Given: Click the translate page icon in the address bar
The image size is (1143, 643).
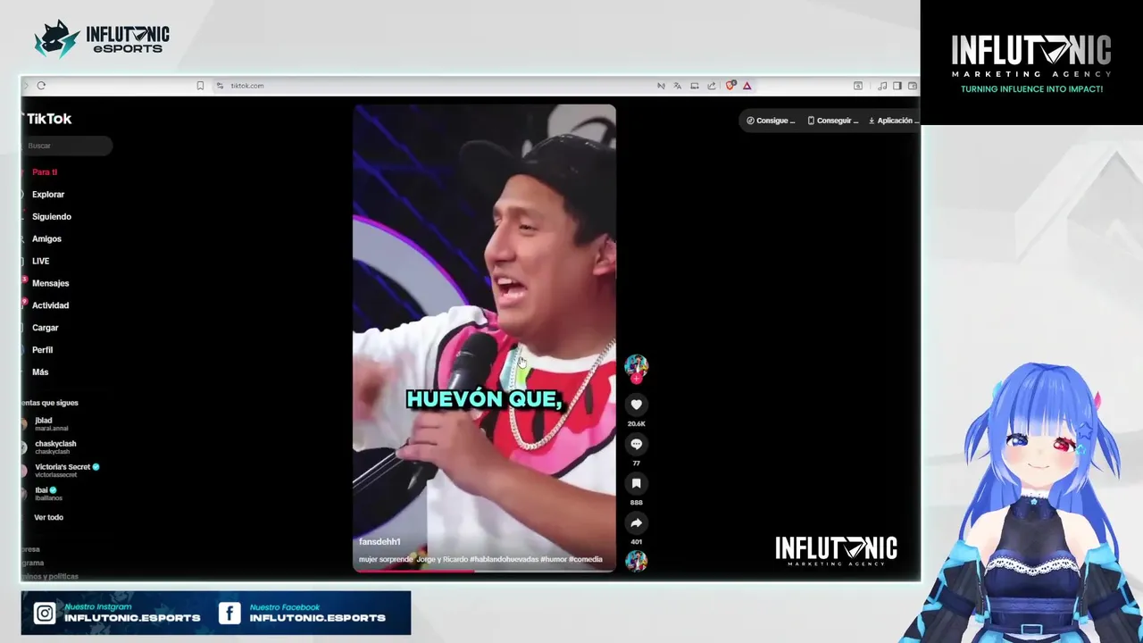Looking at the screenshot, I should [x=678, y=86].
